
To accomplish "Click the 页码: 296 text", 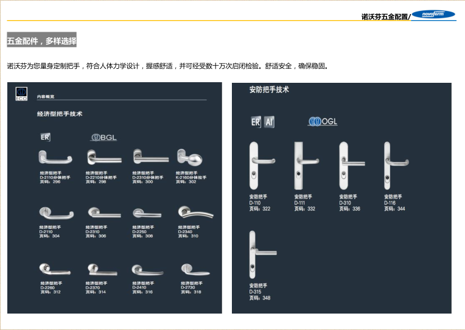I will [x=50, y=181].
